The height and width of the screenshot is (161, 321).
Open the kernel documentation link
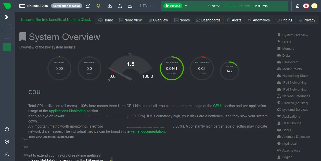pyautogui.click(x=148, y=131)
